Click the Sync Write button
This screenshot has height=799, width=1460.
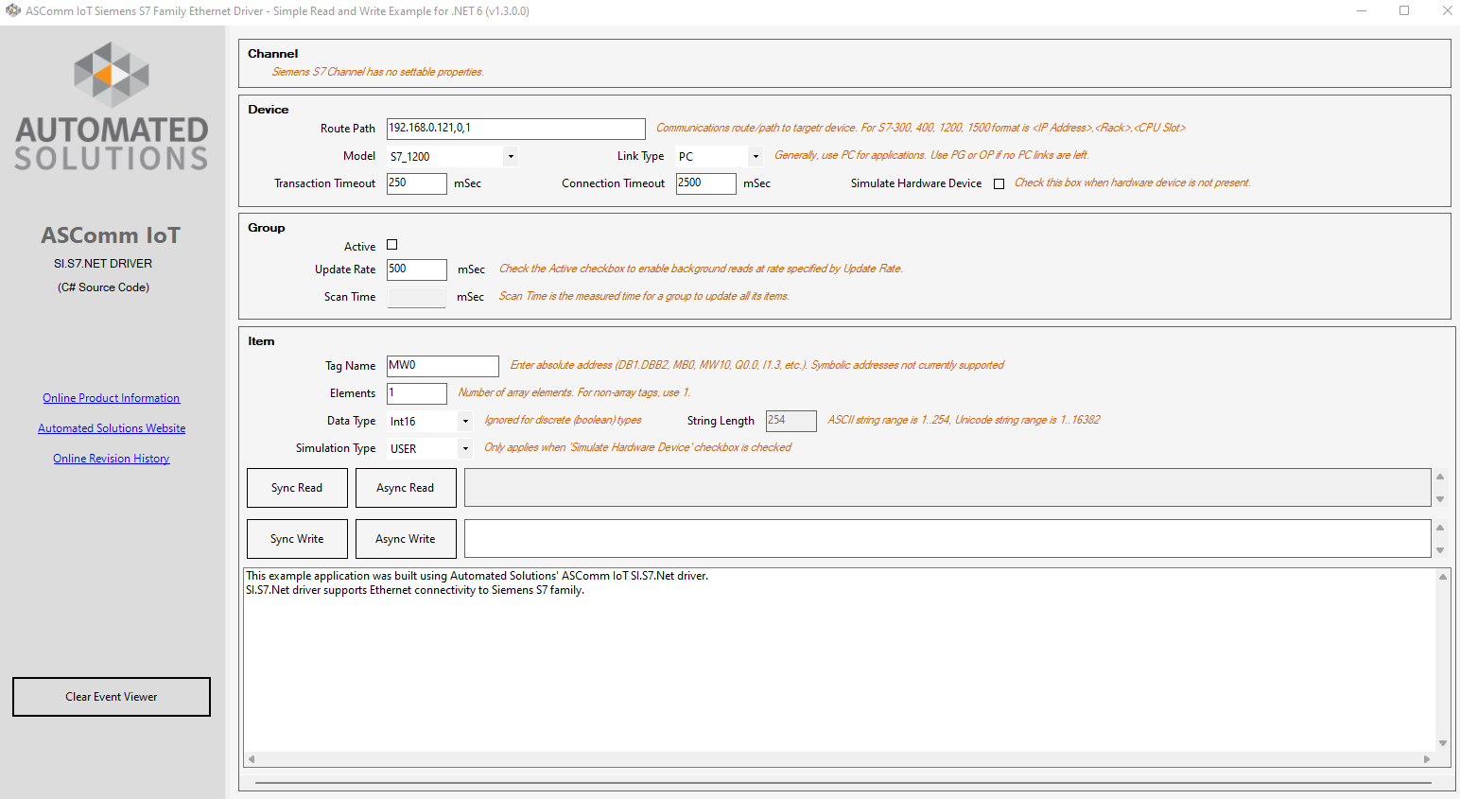[x=297, y=539]
